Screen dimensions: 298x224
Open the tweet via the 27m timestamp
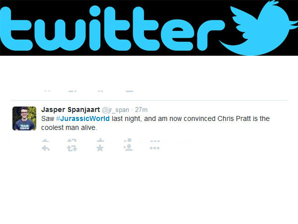coord(141,110)
